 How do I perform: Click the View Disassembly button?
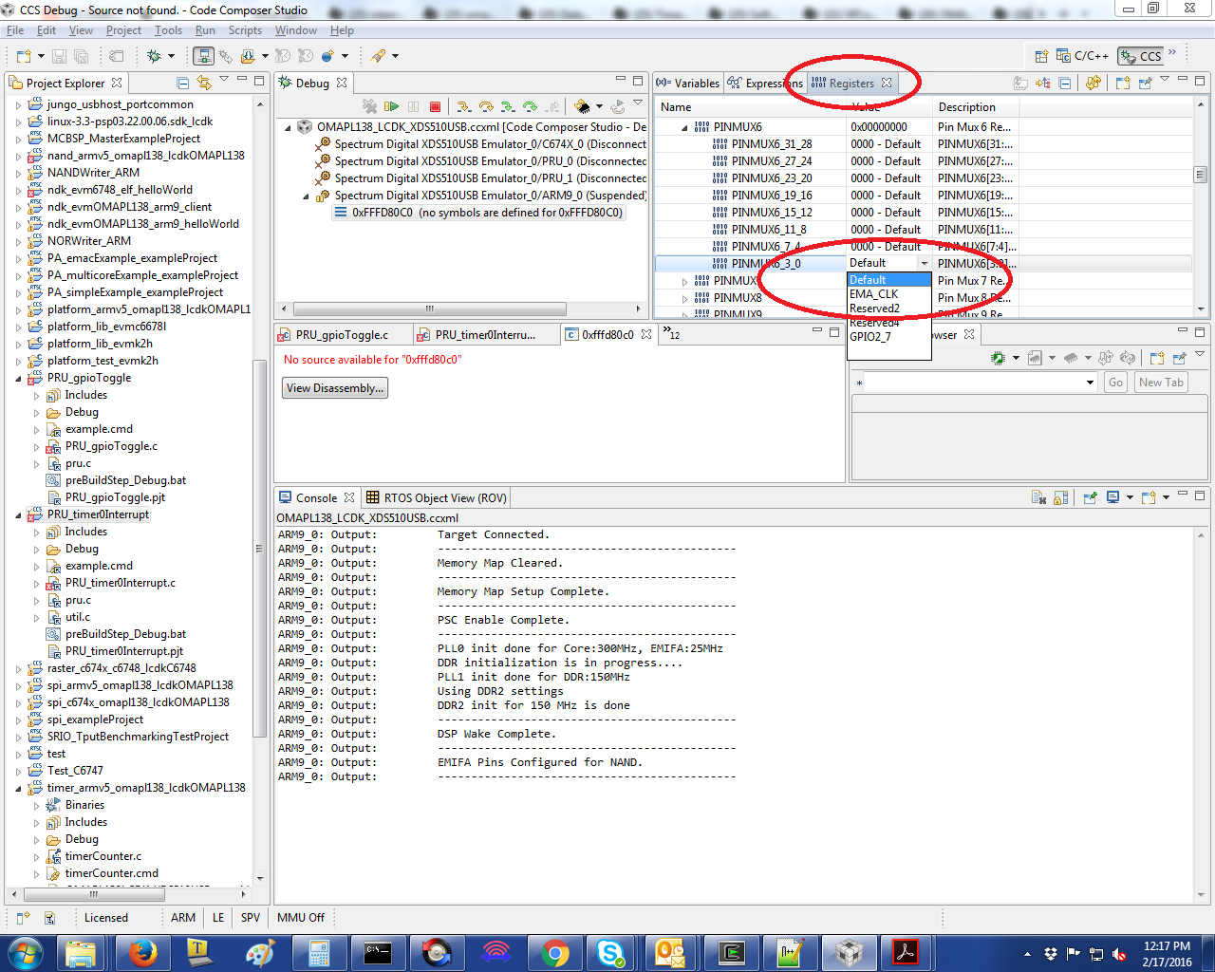(335, 388)
